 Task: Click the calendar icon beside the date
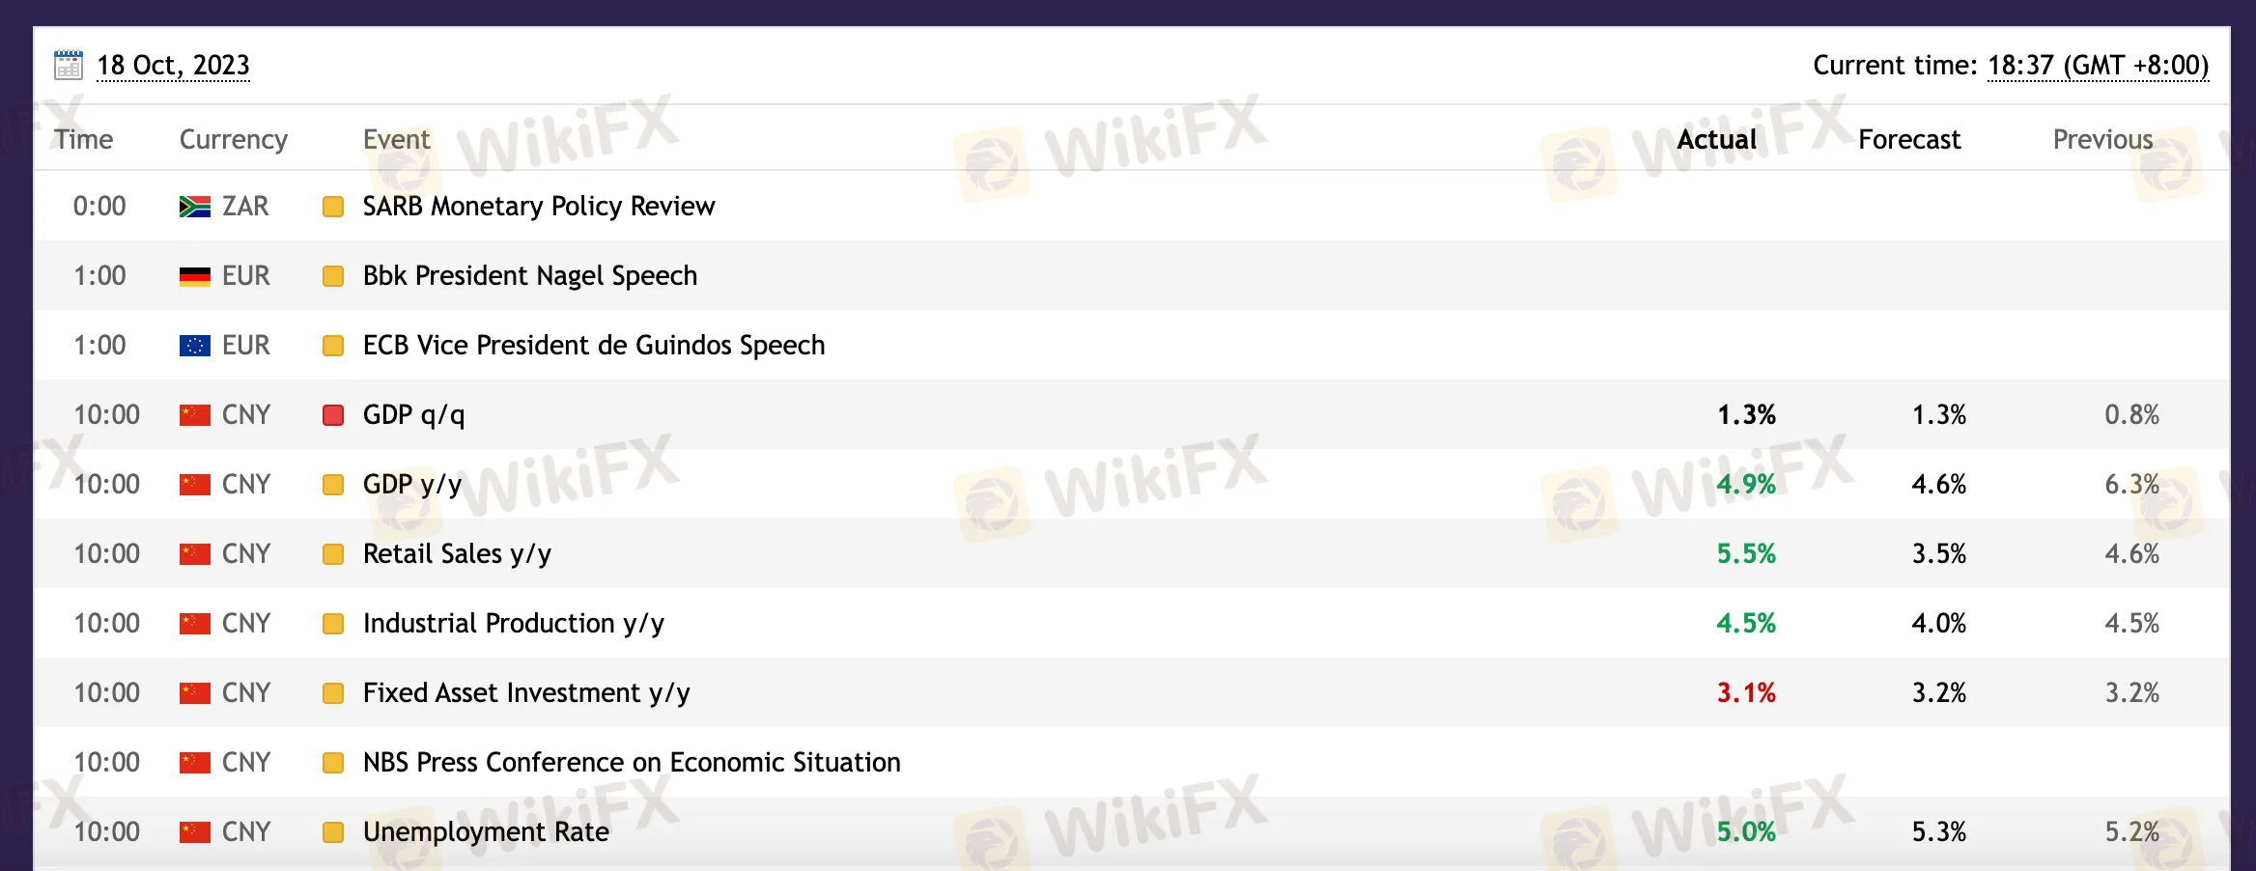pos(69,65)
